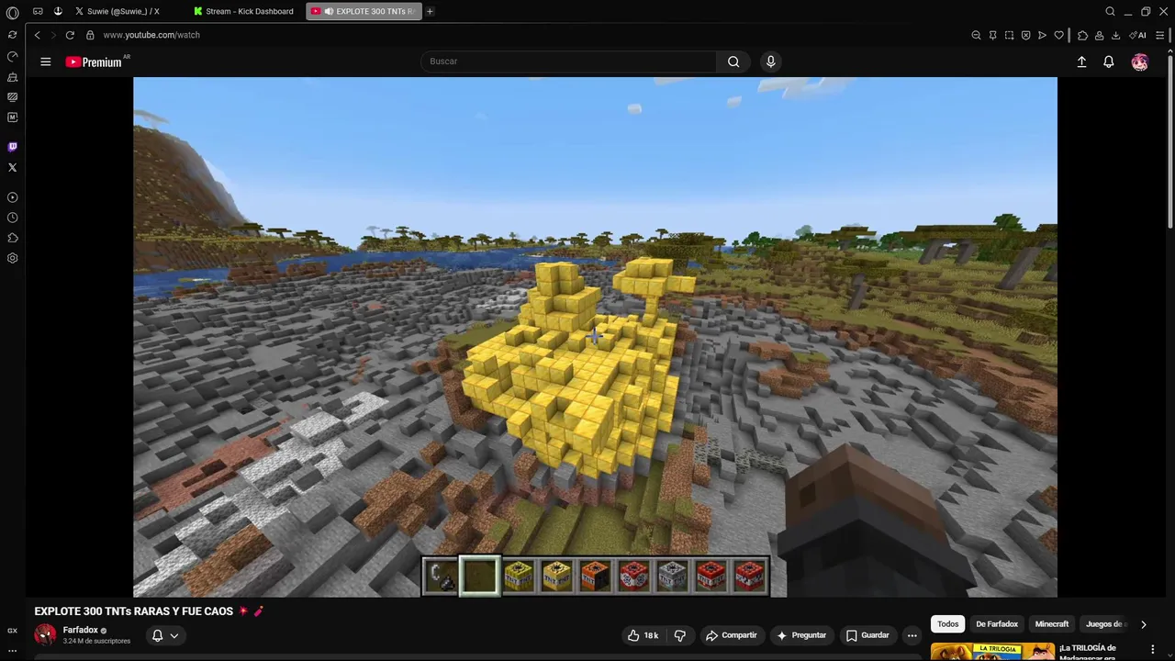Open the YouTube hamburger guide menu
Image resolution: width=1175 pixels, height=661 pixels.
tap(45, 62)
